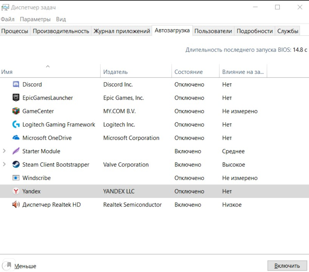Expand the Steam Client Bootstrapper entry
309x272 pixels.
(x=4, y=164)
